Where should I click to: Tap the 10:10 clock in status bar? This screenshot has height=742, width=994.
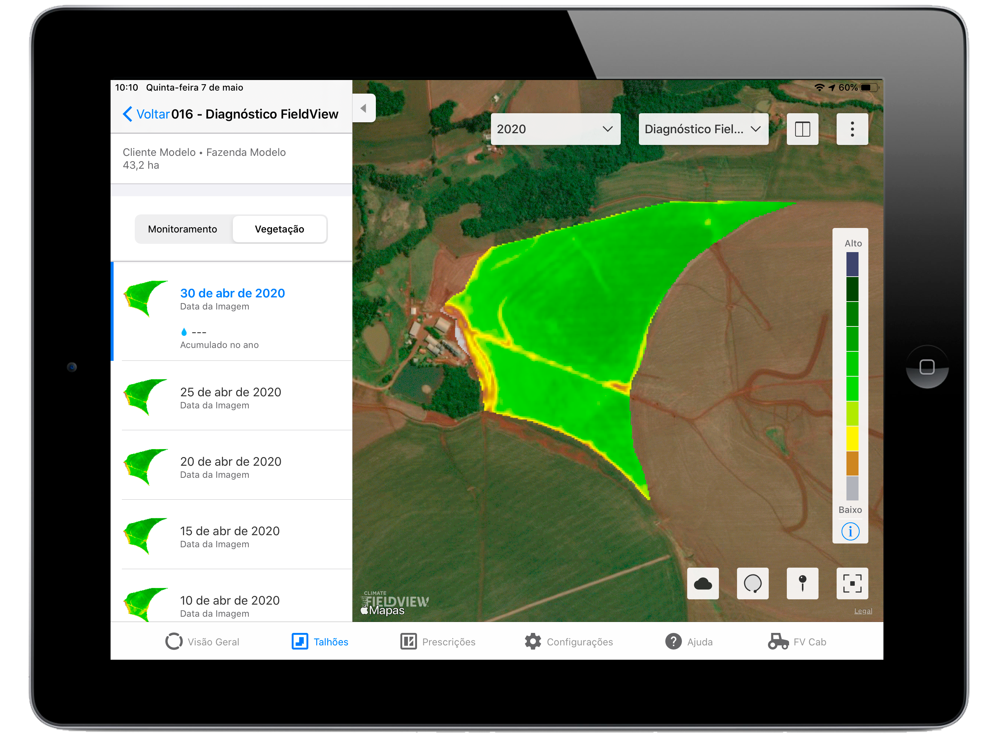coord(126,88)
